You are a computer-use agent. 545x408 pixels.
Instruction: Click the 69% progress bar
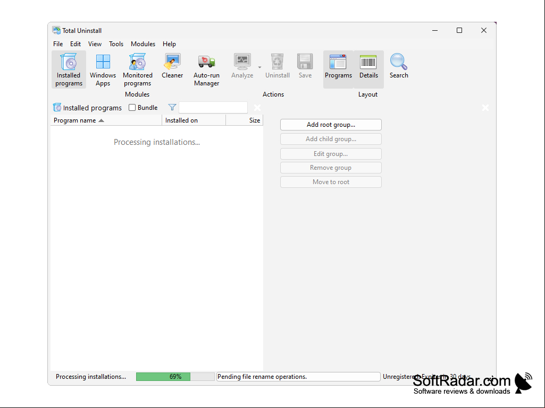point(175,377)
